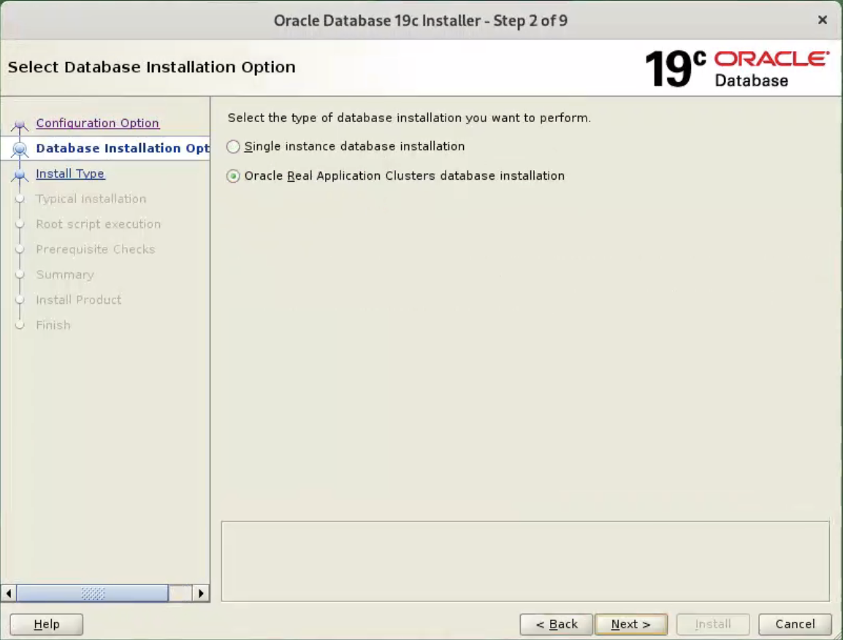Close the installer window

(822, 20)
